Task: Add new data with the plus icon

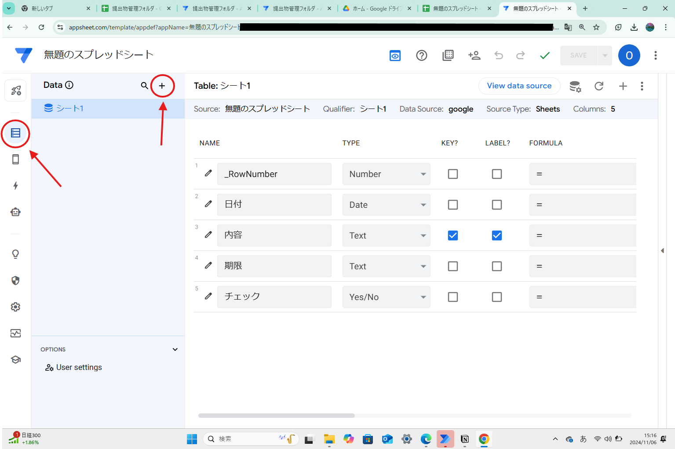Action: (x=162, y=86)
